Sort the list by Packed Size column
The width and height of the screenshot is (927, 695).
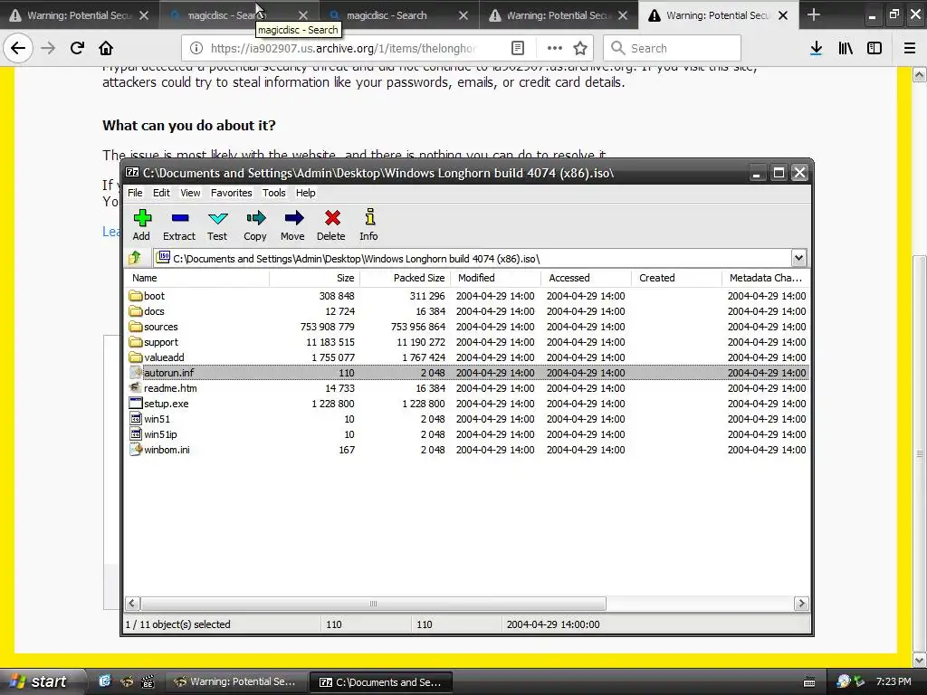click(405, 278)
